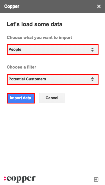Open the Potential Customers filter dropdown

click(x=52, y=79)
